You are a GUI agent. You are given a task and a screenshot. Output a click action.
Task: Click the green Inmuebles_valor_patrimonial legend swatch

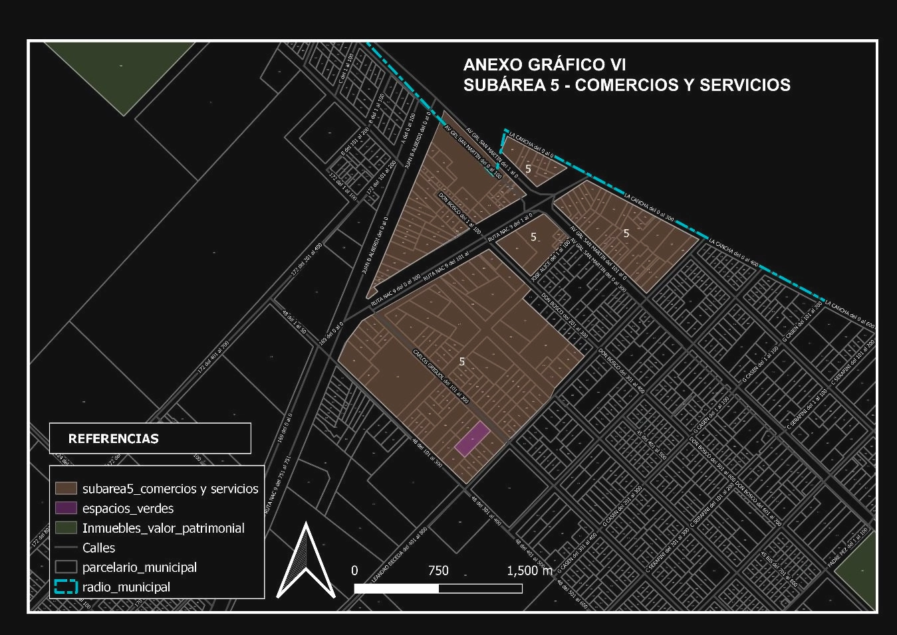point(66,528)
